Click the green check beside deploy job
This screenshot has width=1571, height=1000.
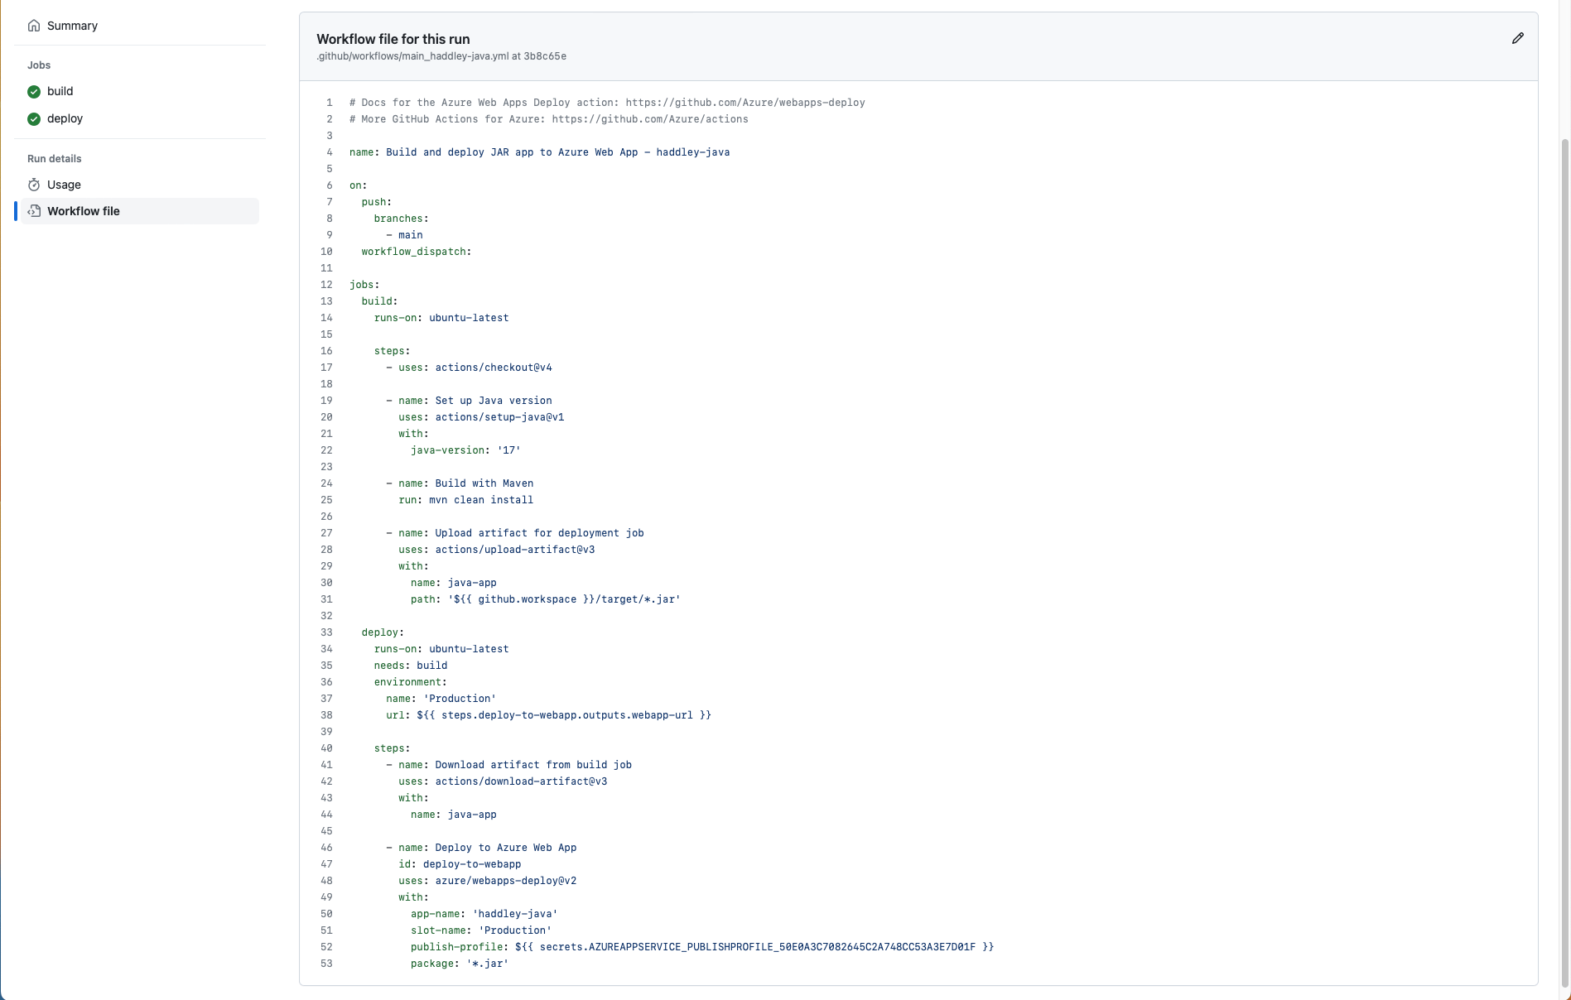pos(34,119)
